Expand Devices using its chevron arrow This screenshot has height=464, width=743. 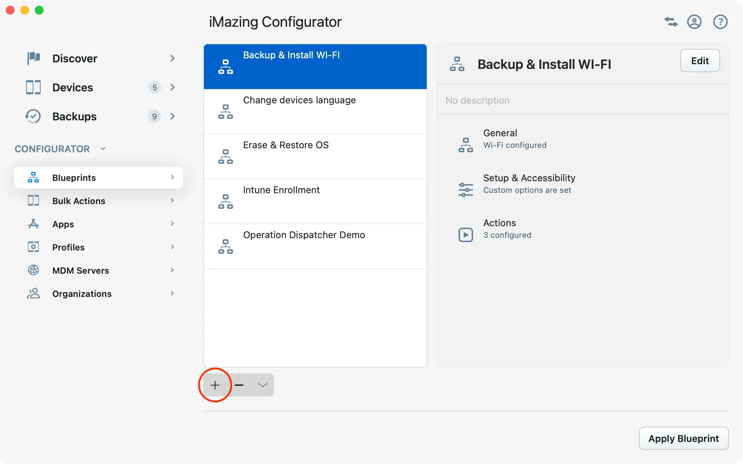tap(172, 87)
